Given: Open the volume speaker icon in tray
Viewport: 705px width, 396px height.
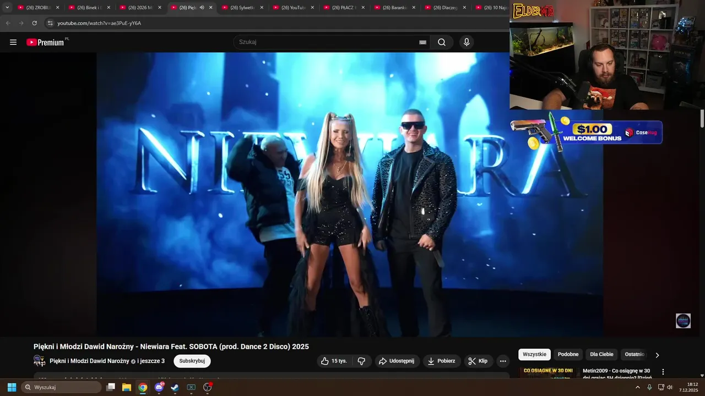Looking at the screenshot, I should tap(670, 387).
